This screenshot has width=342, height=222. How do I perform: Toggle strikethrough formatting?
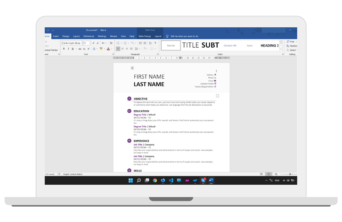[x=80, y=49]
